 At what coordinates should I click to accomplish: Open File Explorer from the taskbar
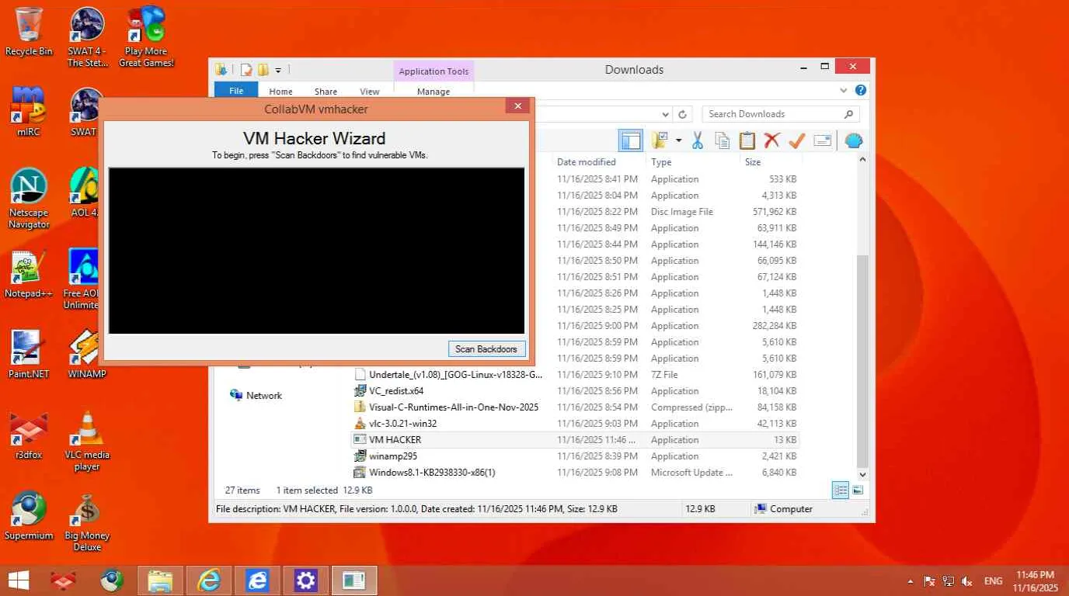161,580
